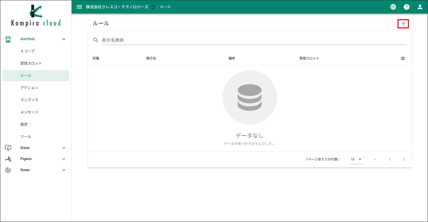Select ルール in the sidebar
The height and width of the screenshot is (222, 428).
click(x=36, y=76)
